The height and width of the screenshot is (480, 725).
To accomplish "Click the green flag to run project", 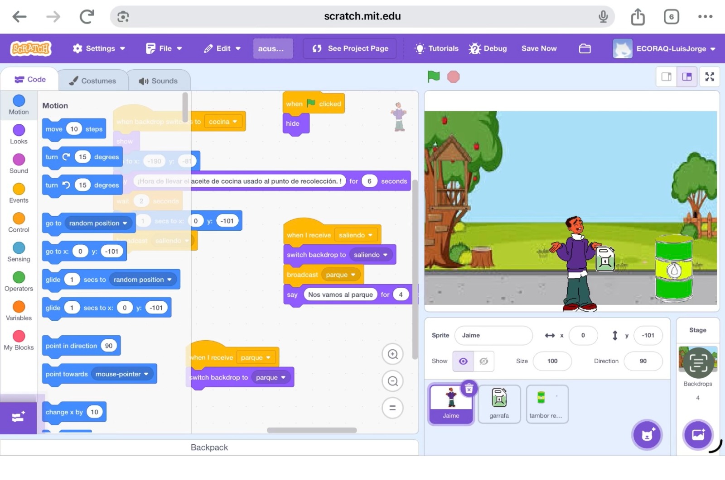I will (x=433, y=77).
